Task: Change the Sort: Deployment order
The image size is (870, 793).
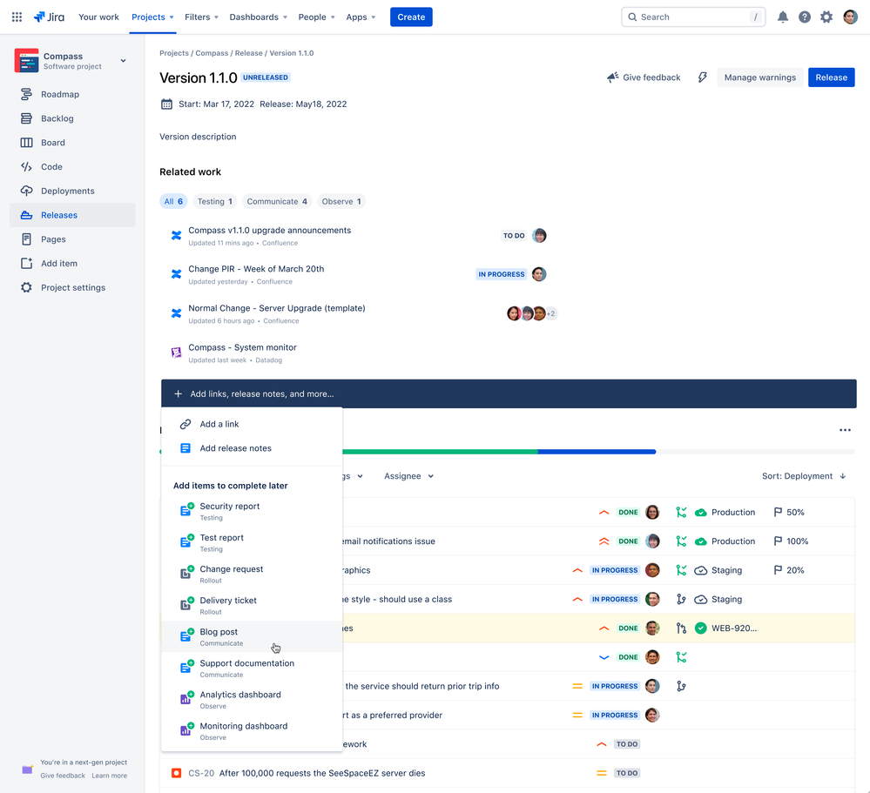Action: [804, 476]
